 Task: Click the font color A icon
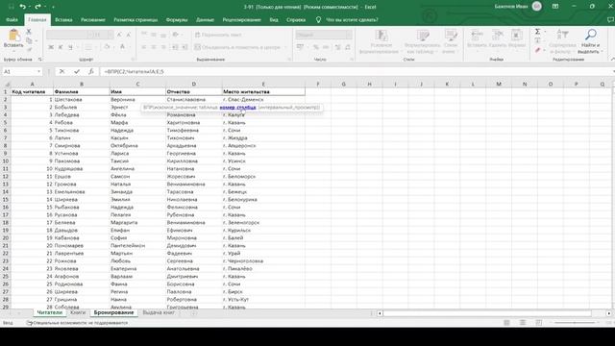122,47
